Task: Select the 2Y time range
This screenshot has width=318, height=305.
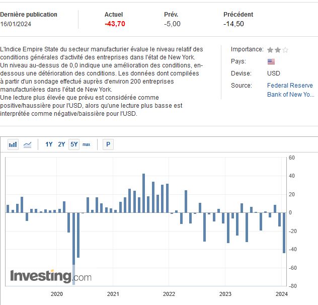Action: (x=61, y=144)
